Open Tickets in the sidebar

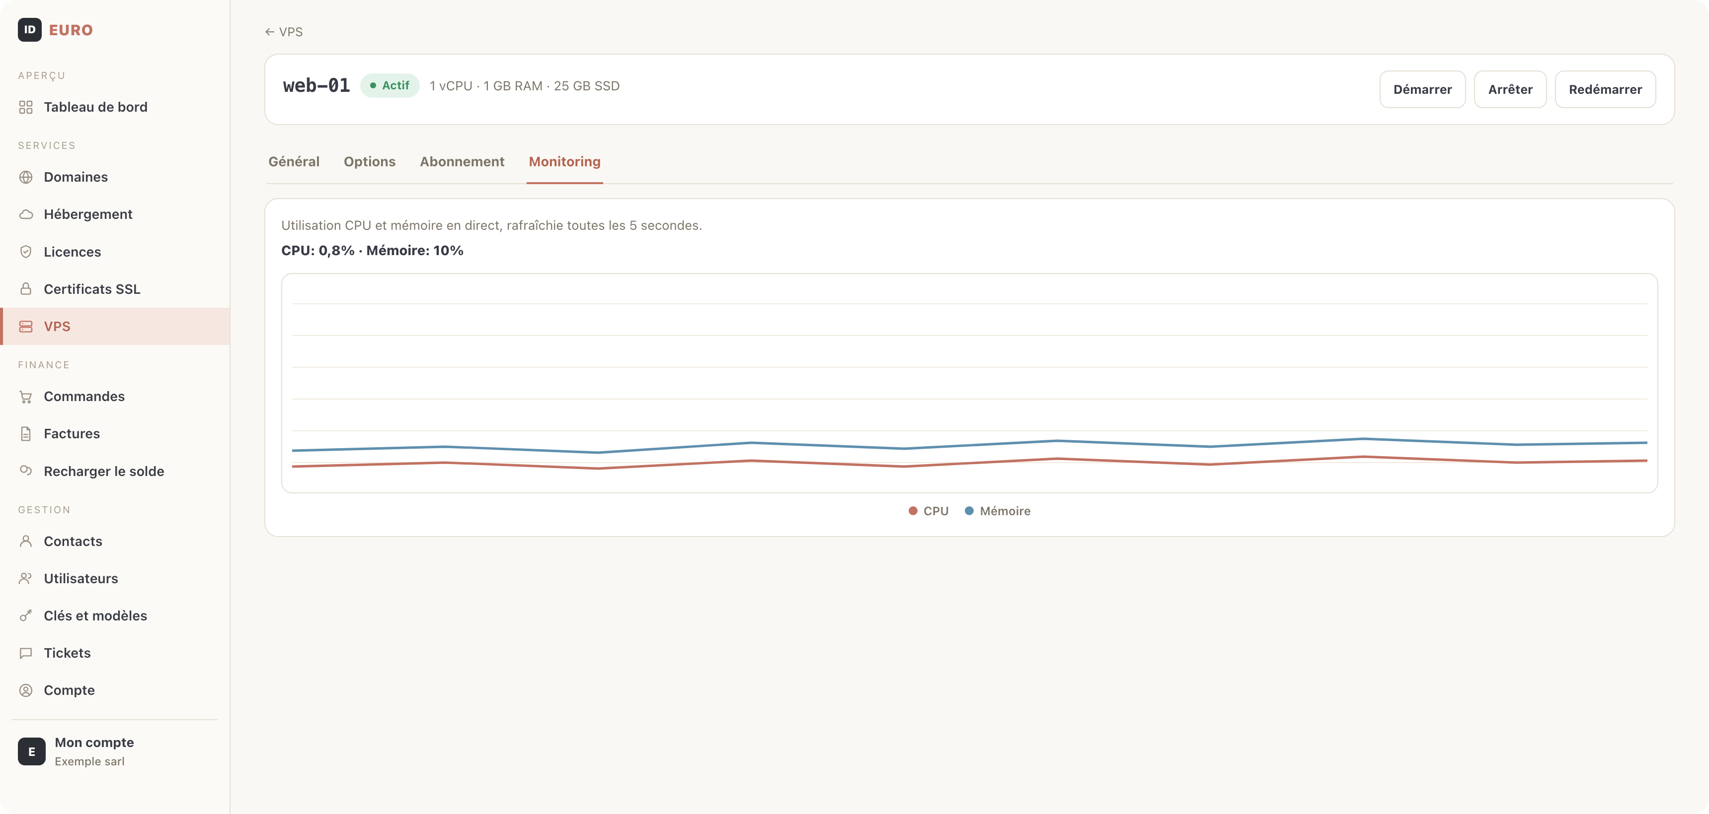pyautogui.click(x=115, y=653)
